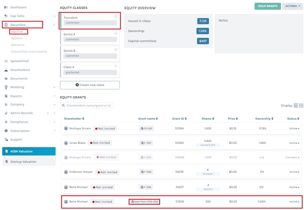Expand the Modeling menu chevron
Screen dimensions: 304x210
(x=54, y=87)
